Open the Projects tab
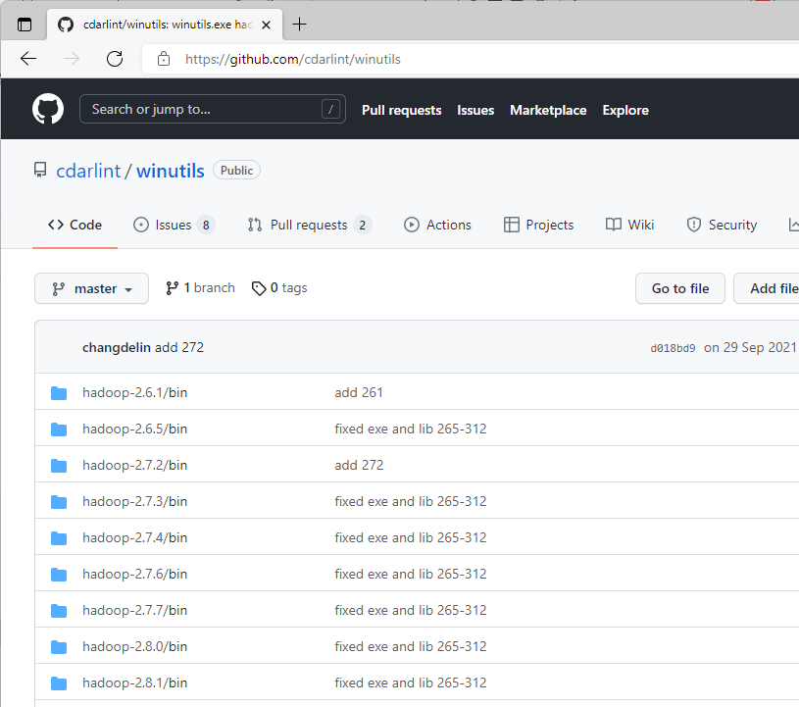799x707 pixels. pyautogui.click(x=538, y=225)
